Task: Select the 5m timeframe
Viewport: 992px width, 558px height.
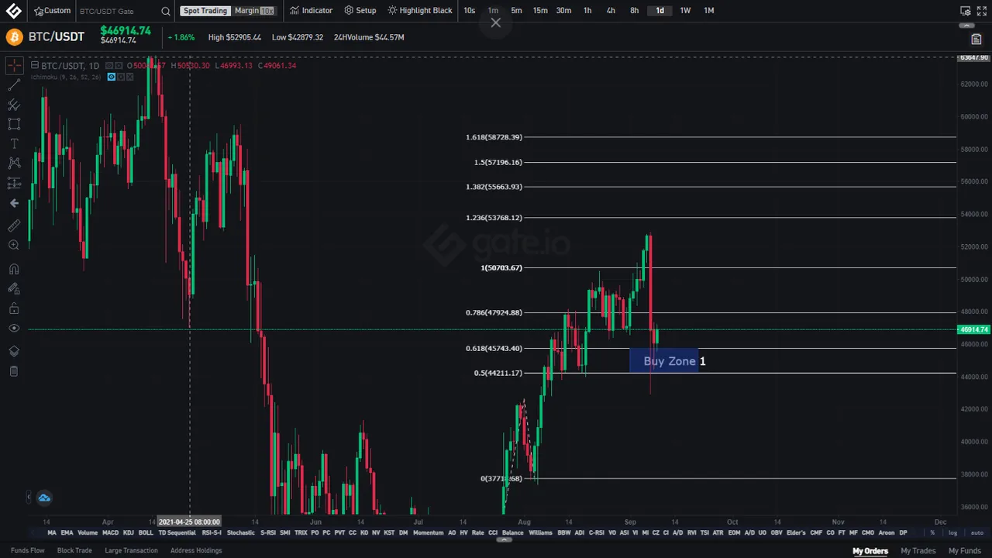Action: click(x=516, y=11)
